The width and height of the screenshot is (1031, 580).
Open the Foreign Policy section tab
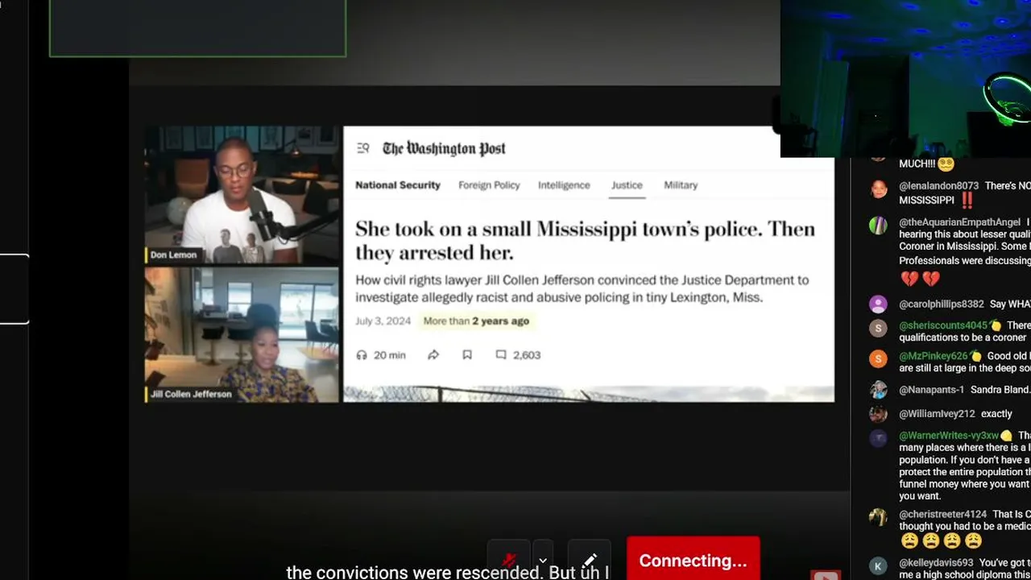489,185
